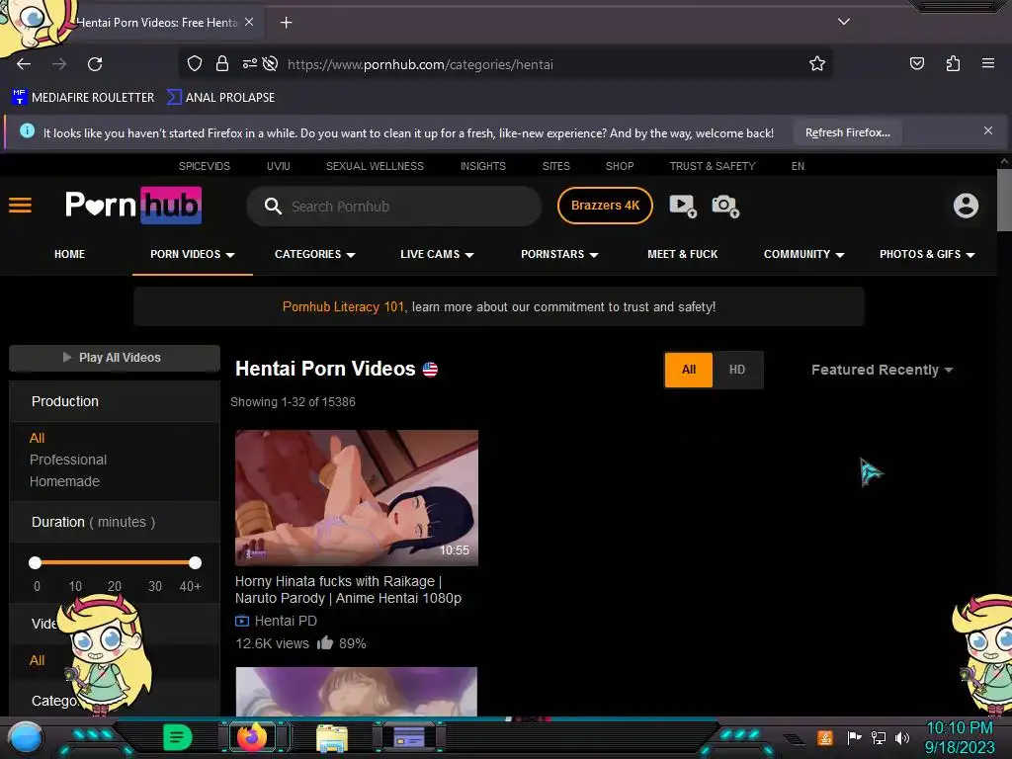The height and width of the screenshot is (759, 1012).
Task: Bookmark this page with the star icon
Action: pos(817,63)
